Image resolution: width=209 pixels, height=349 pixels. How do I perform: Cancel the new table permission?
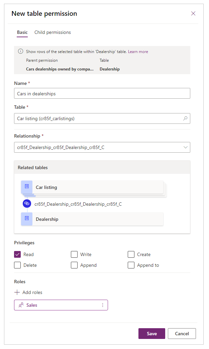[x=182, y=334]
